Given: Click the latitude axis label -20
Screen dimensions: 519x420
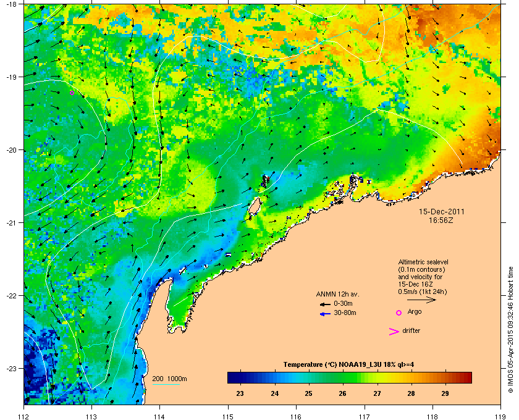Looking at the screenshot, I should pos(11,150).
